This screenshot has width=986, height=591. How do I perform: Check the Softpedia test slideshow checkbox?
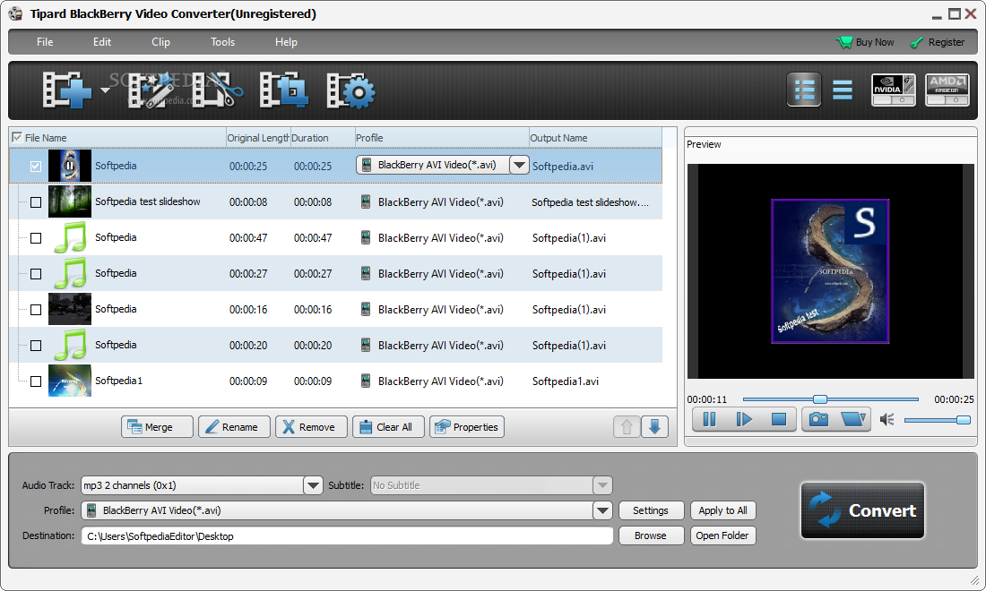pos(36,202)
